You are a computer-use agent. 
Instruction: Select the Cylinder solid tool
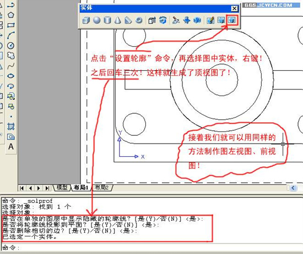[x=107, y=20]
